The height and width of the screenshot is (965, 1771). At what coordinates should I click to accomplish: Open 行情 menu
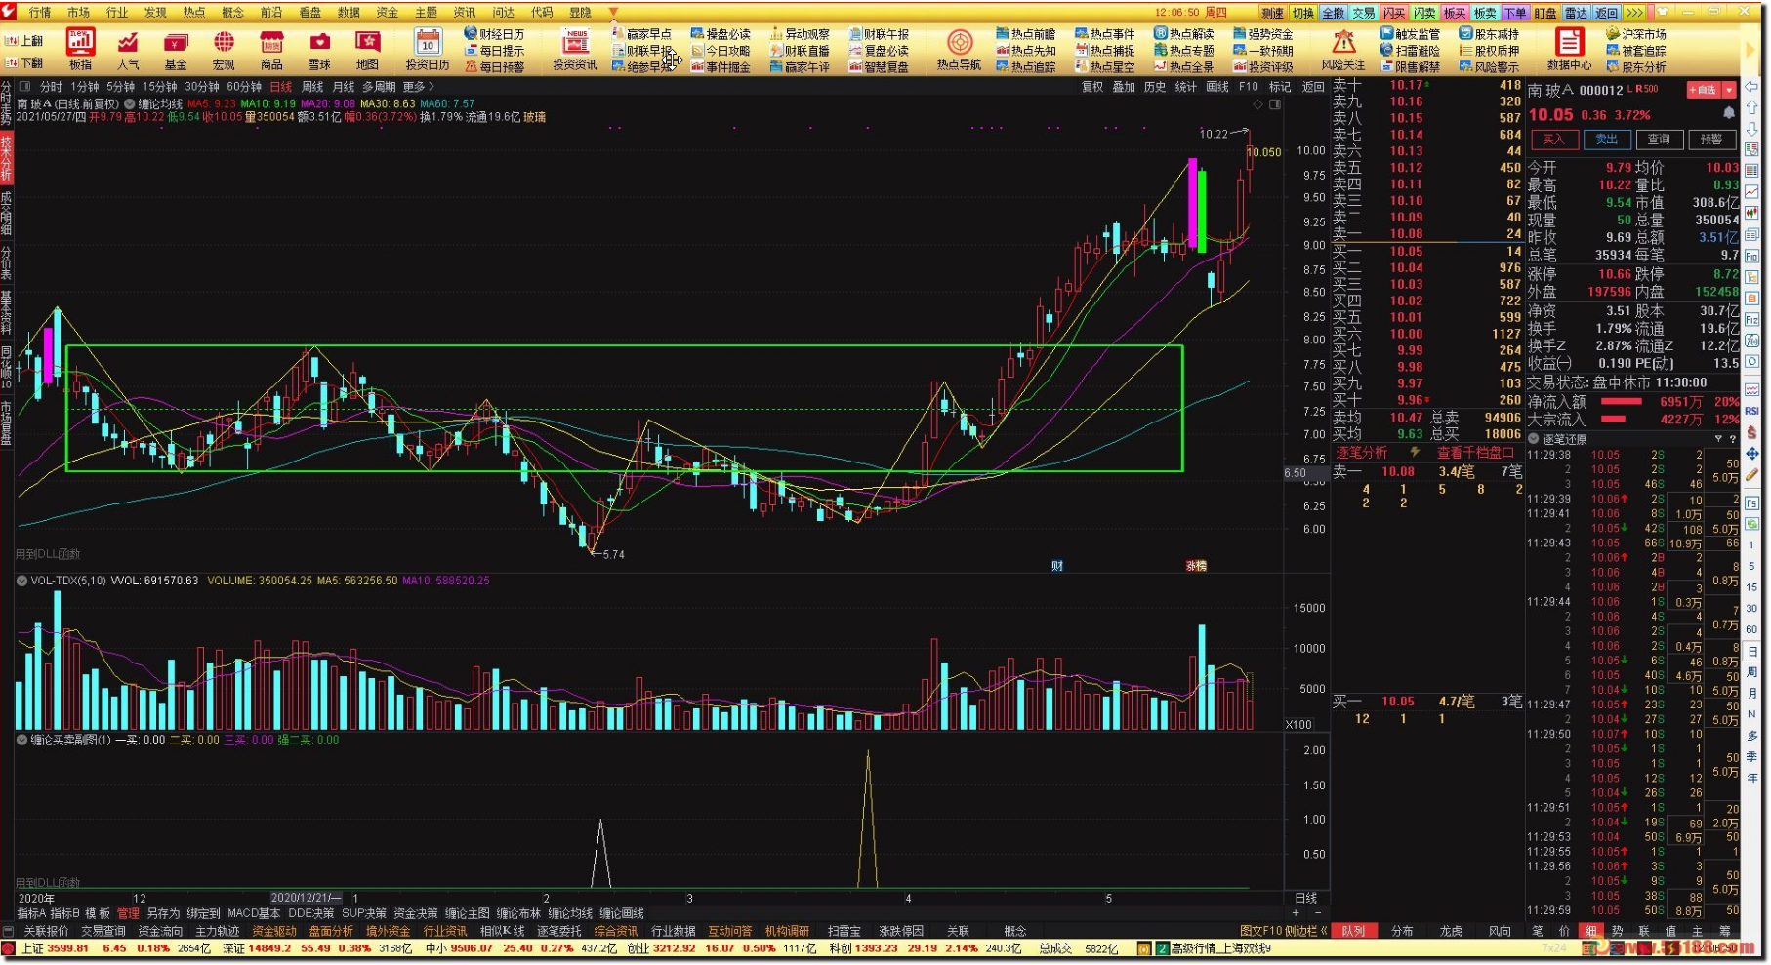pos(40,13)
